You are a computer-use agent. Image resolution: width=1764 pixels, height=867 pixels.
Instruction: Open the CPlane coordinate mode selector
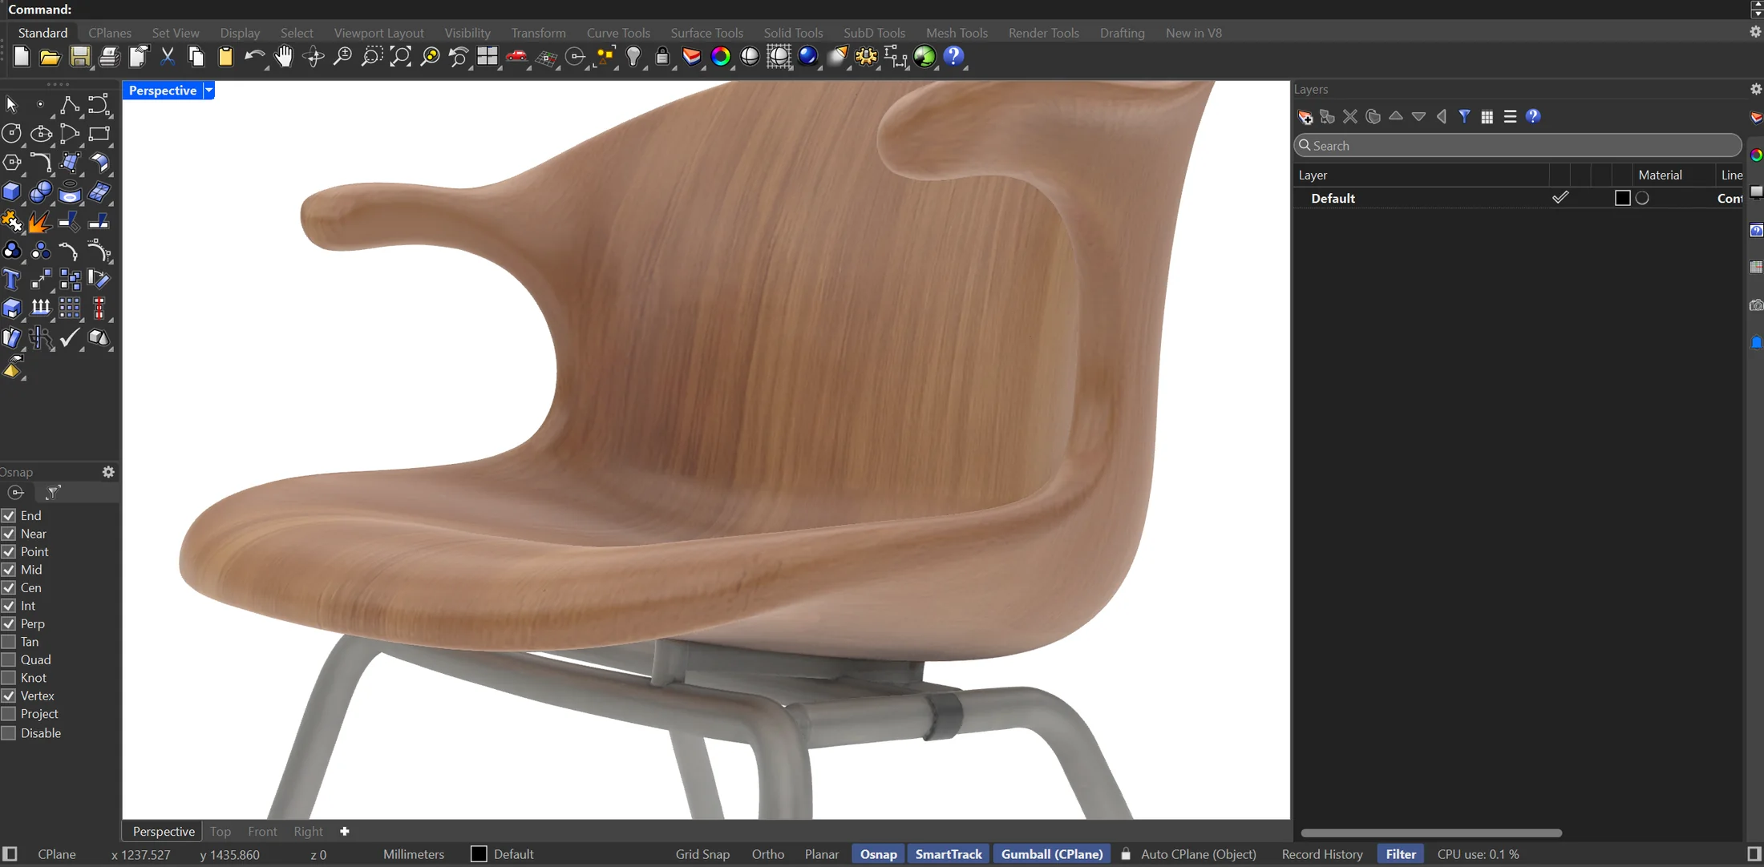coord(57,854)
